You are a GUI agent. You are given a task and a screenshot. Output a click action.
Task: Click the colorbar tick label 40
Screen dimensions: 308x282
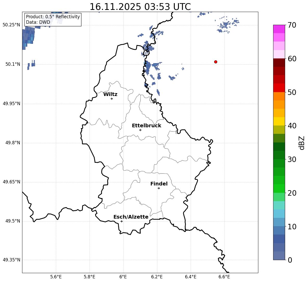[x=292, y=126]
